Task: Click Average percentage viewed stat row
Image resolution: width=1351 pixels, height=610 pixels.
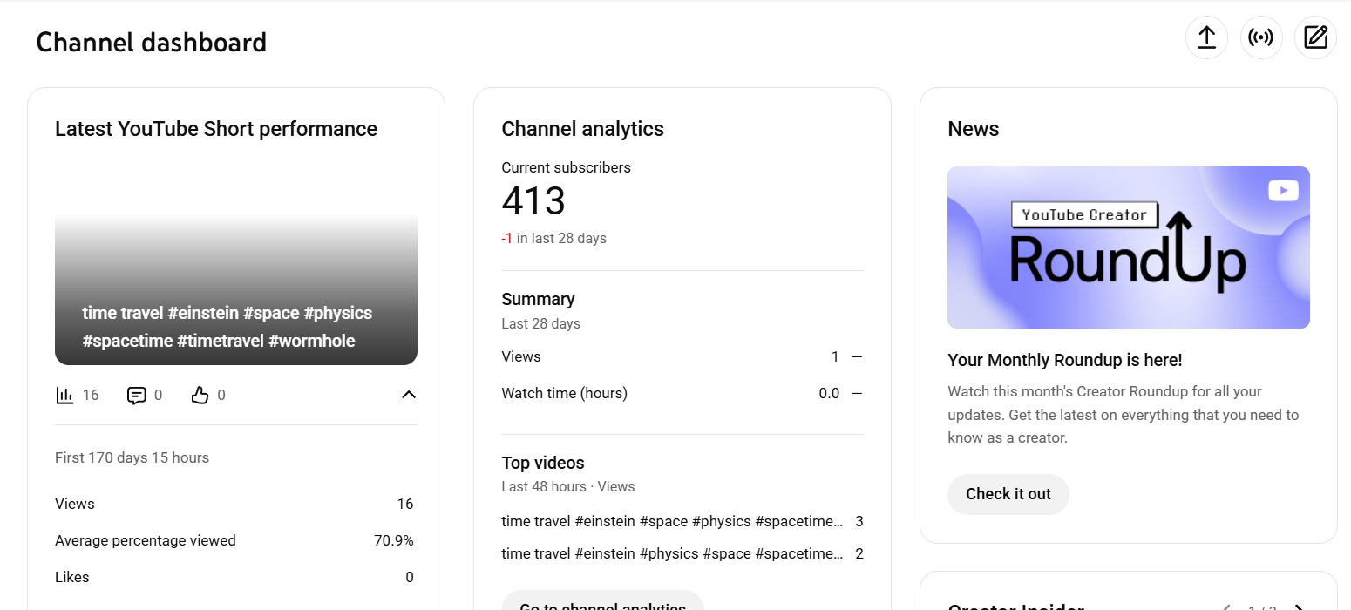Action: [x=234, y=540]
